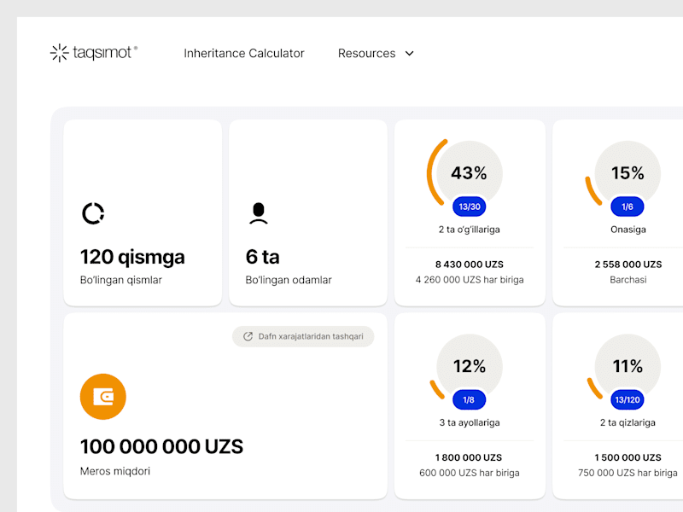Click the taqsimot starburst logo icon

pos(59,53)
